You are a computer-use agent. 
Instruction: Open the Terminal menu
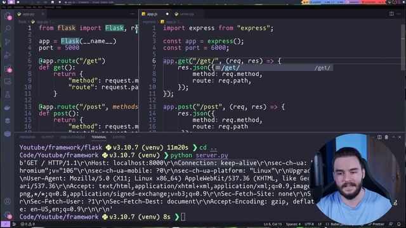pyautogui.click(x=49, y=7)
